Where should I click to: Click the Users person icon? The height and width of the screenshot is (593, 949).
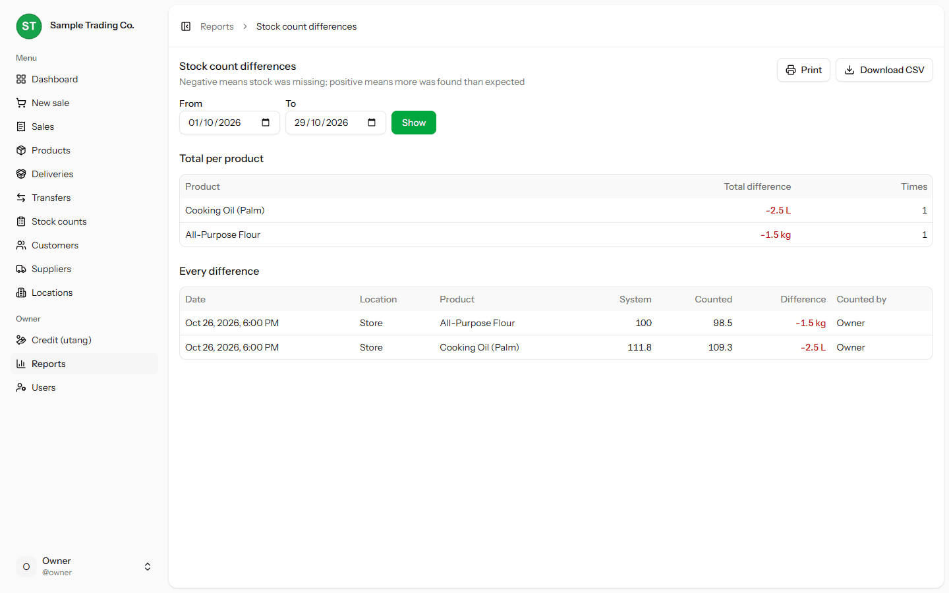point(21,387)
